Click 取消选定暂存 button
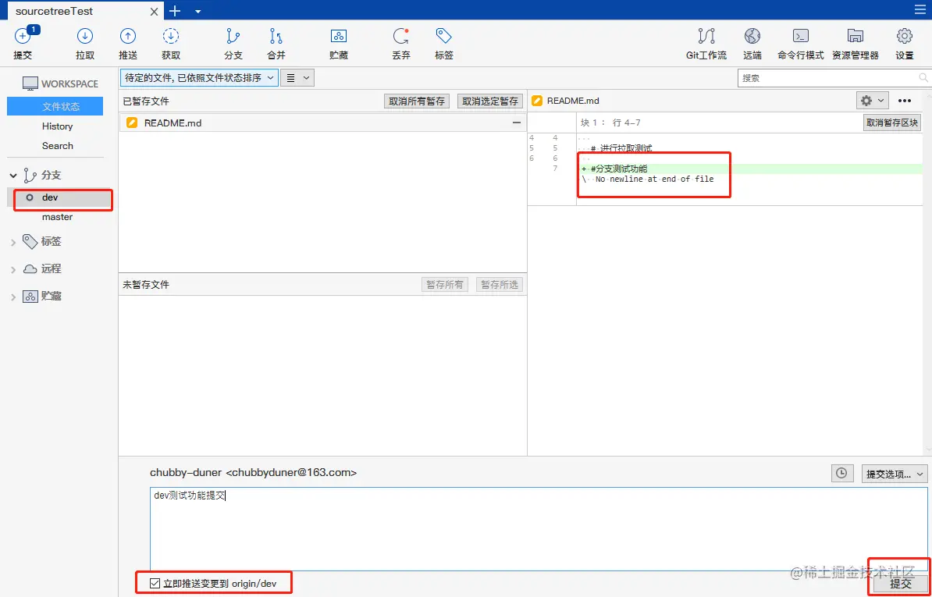The height and width of the screenshot is (597, 932). coord(490,101)
